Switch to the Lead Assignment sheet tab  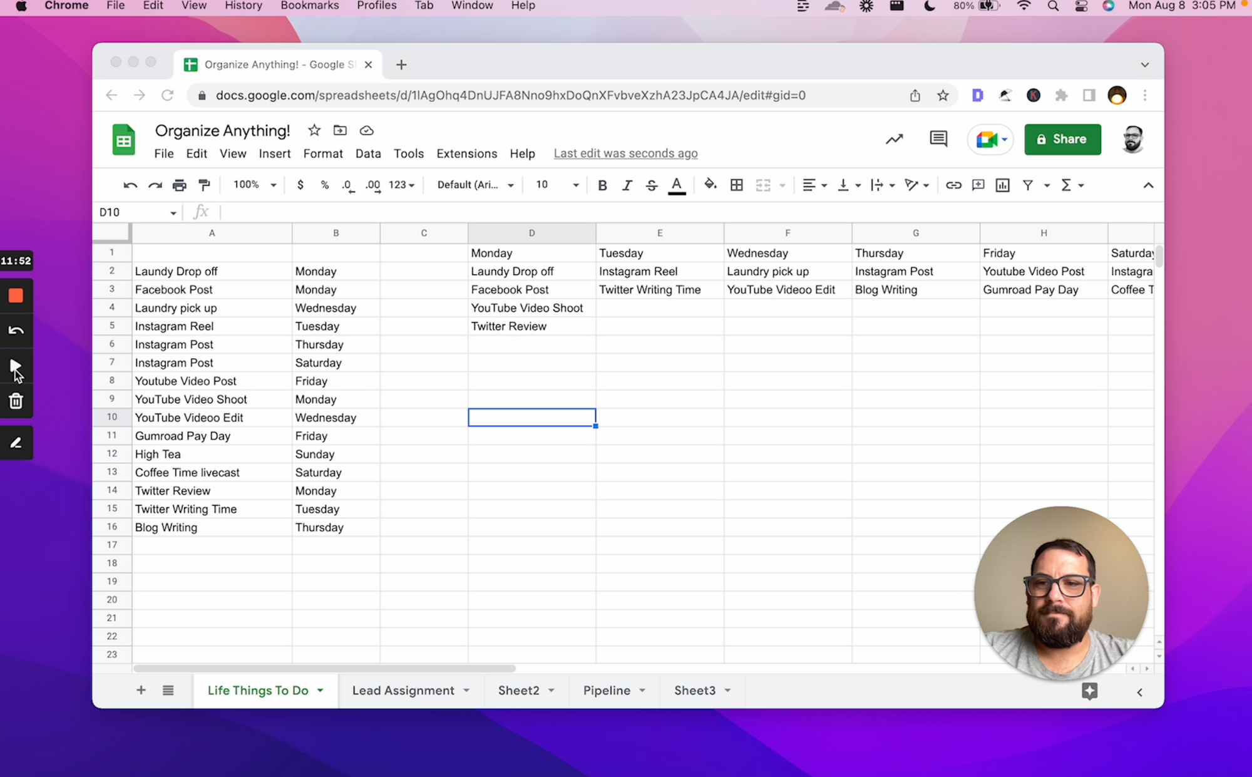pos(403,690)
